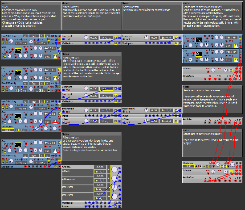Click trigger input connector on topmost EnvARRetrig

3,42
